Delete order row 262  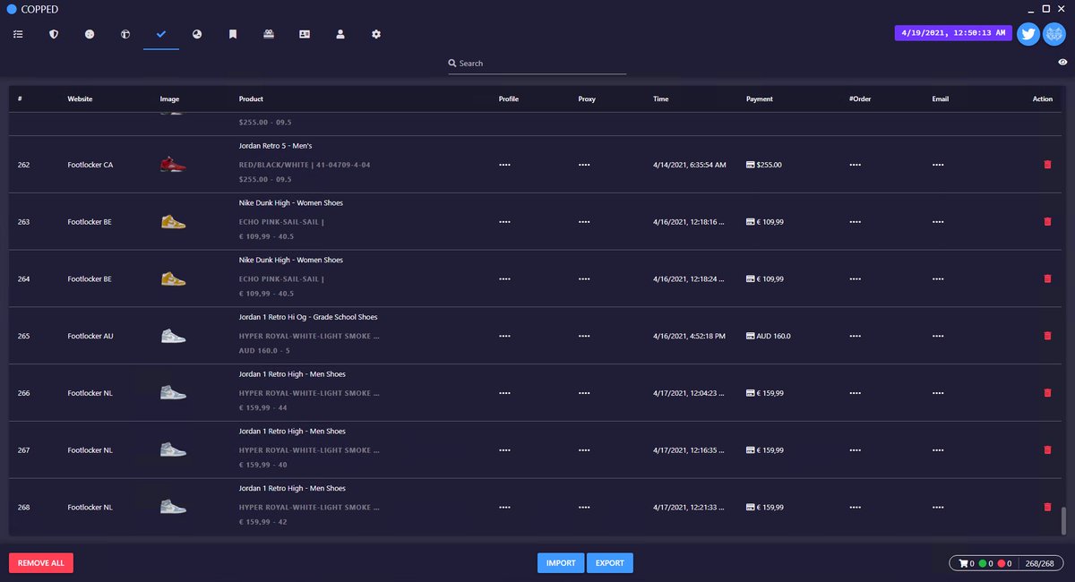[x=1047, y=165]
